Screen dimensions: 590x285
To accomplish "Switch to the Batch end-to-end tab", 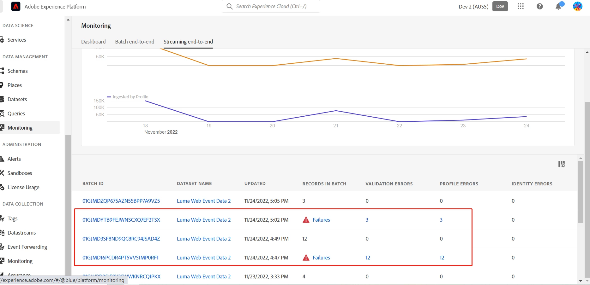I will 135,42.
